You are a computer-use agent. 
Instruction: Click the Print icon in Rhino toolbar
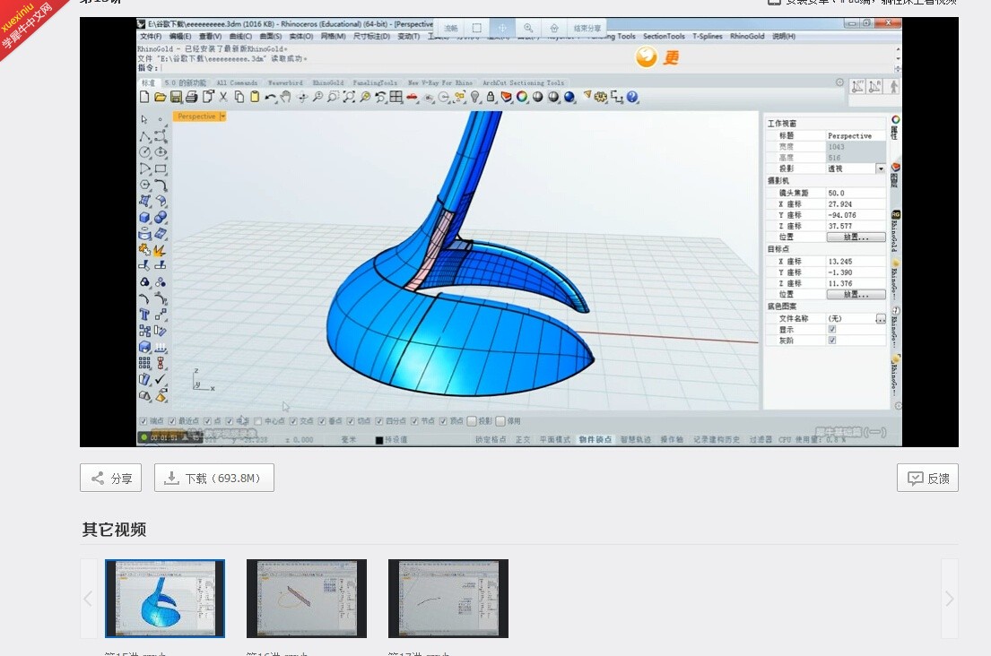pos(192,97)
